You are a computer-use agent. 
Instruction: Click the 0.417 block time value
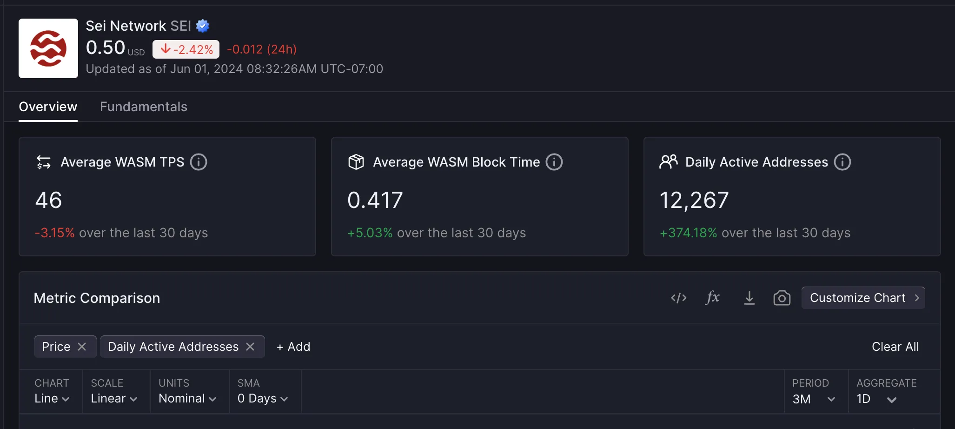click(x=375, y=200)
